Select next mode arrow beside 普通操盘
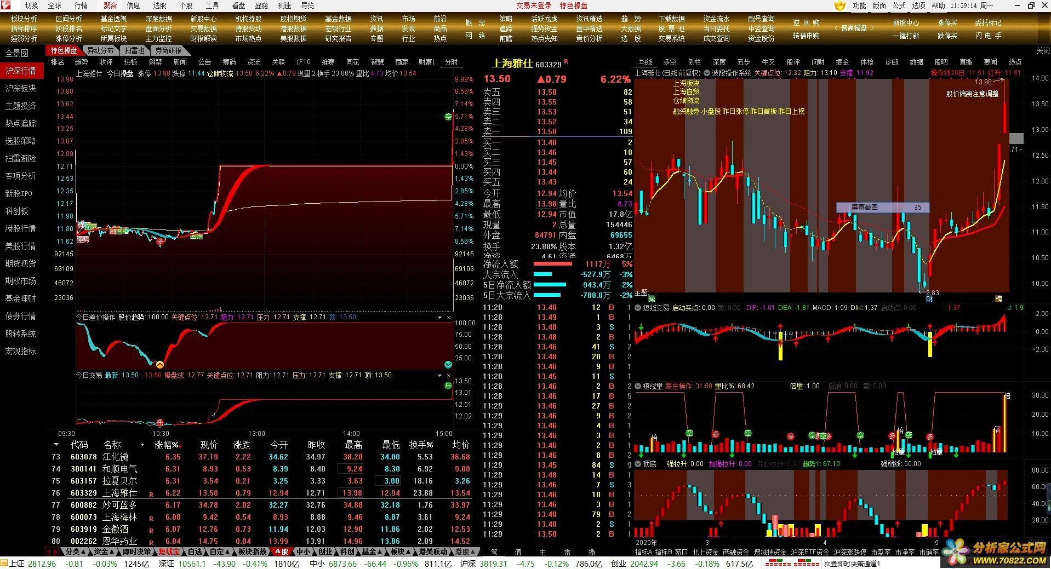 click(872, 28)
